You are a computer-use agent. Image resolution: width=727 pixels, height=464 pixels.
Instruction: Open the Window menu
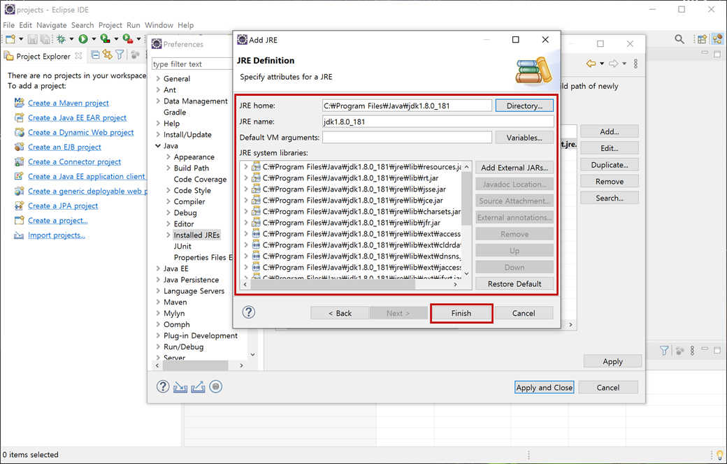pyautogui.click(x=159, y=25)
